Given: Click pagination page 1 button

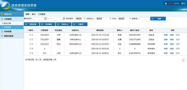Looking at the screenshot, I should tap(183, 60).
